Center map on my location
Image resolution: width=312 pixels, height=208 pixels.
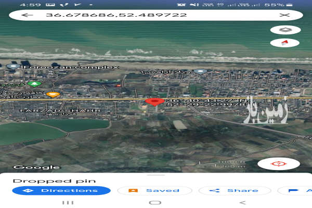(278, 164)
